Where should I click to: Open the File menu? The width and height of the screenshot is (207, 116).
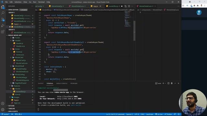point(6,2)
